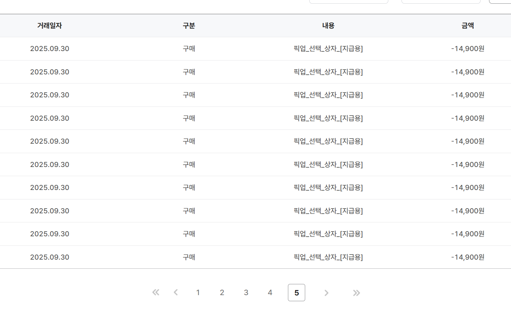Click 픽업_선택_상자_[지급용] in the last row
This screenshot has width=511, height=311.
click(x=328, y=257)
